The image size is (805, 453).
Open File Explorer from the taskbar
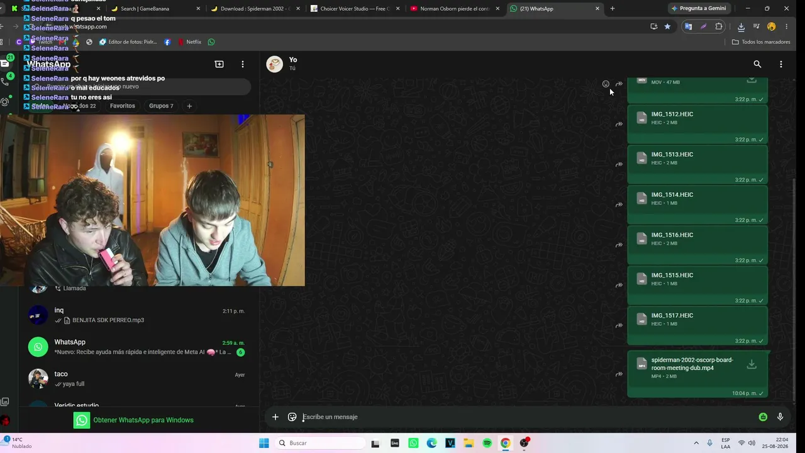pyautogui.click(x=469, y=443)
